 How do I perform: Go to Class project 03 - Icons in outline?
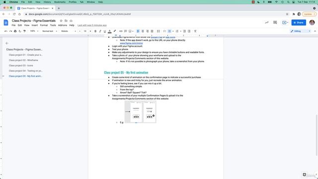(21, 65)
